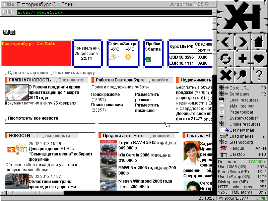Click the Гость на E1 woman photo
Screen dimensions: 268x201
point(192,153)
